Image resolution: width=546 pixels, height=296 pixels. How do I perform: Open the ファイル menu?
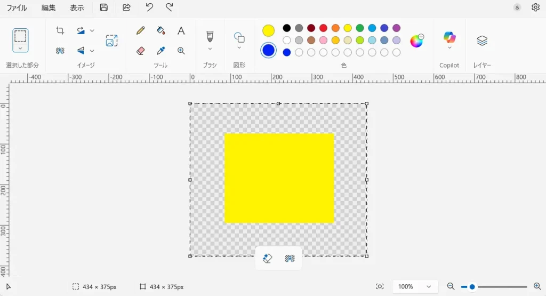coord(17,8)
